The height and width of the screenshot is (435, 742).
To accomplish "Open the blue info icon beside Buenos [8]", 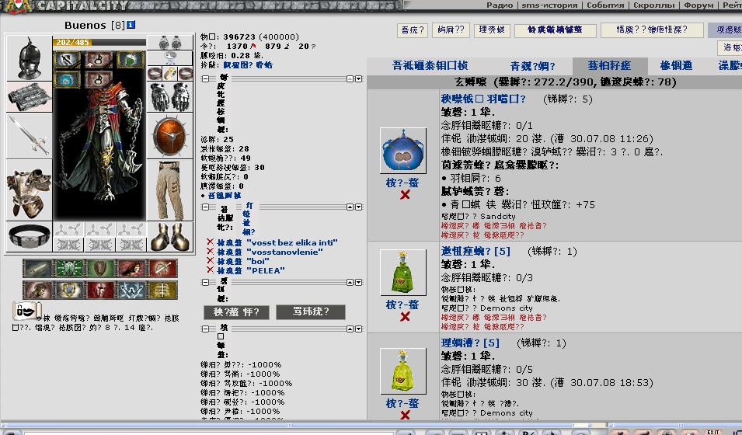I will (131, 25).
